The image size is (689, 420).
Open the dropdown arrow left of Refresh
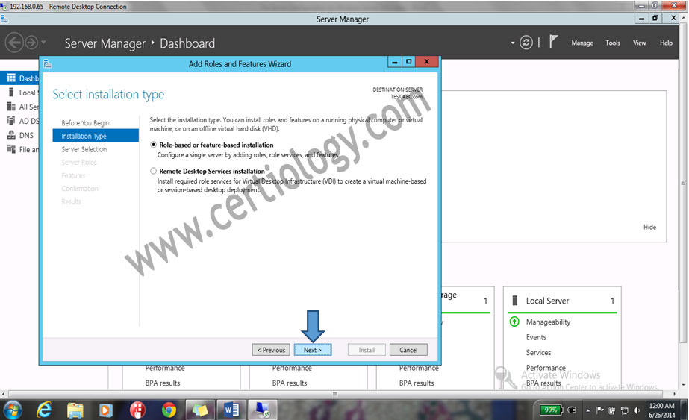(512, 43)
